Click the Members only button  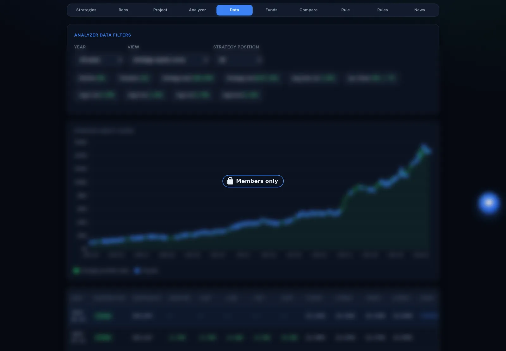pyautogui.click(x=253, y=181)
